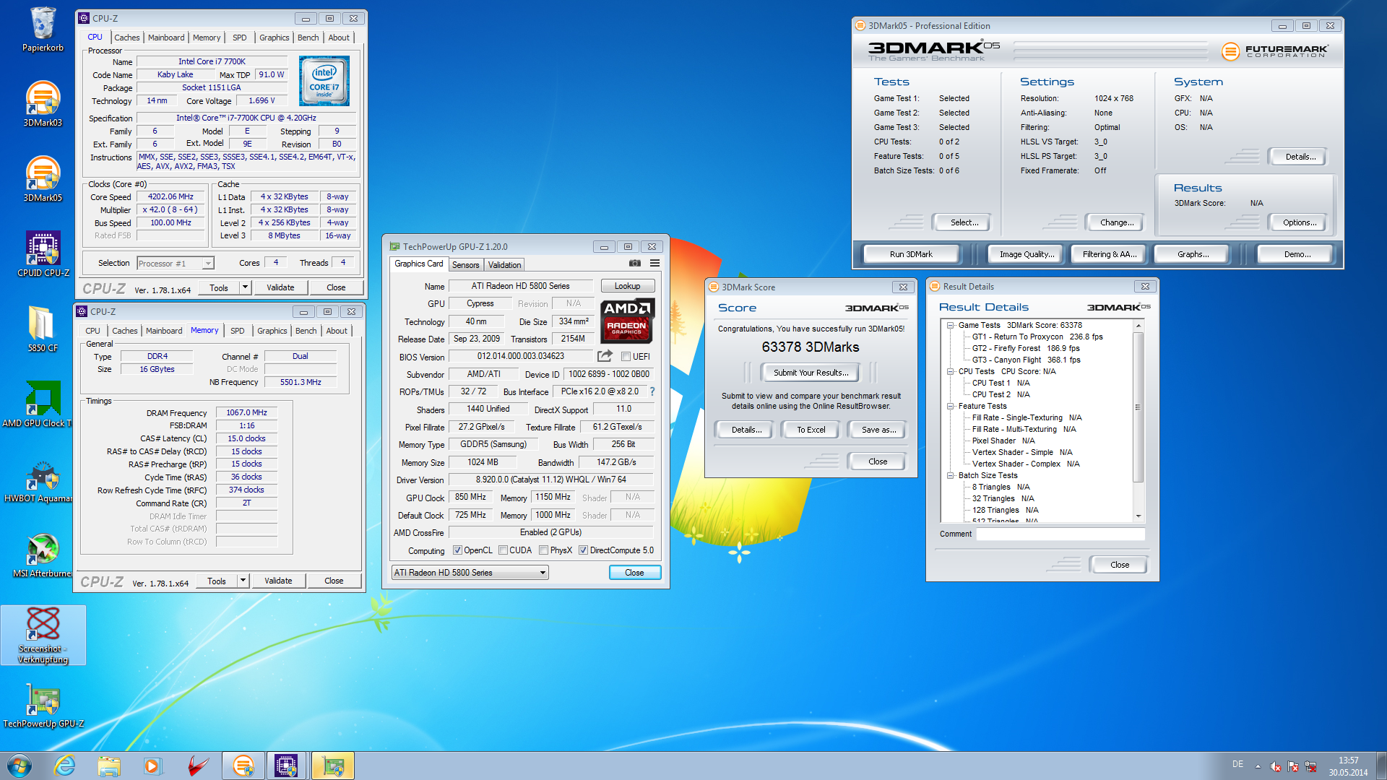Take a GPU-Z screenshot with the camera icon
This screenshot has height=780, width=1387.
(x=634, y=264)
